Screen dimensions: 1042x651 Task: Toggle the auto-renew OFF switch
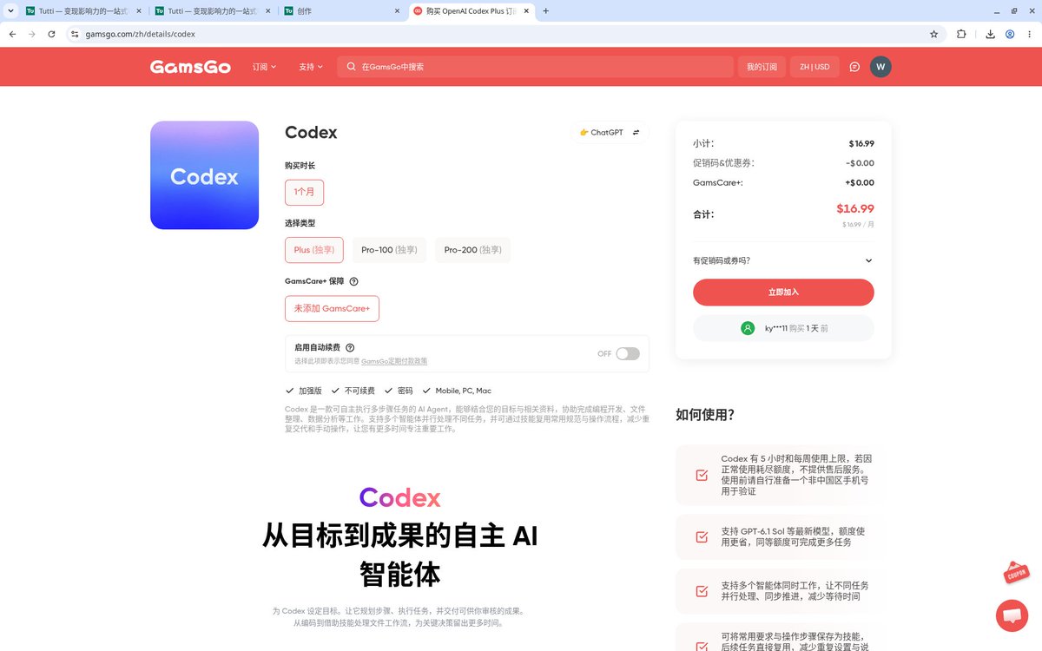point(628,353)
